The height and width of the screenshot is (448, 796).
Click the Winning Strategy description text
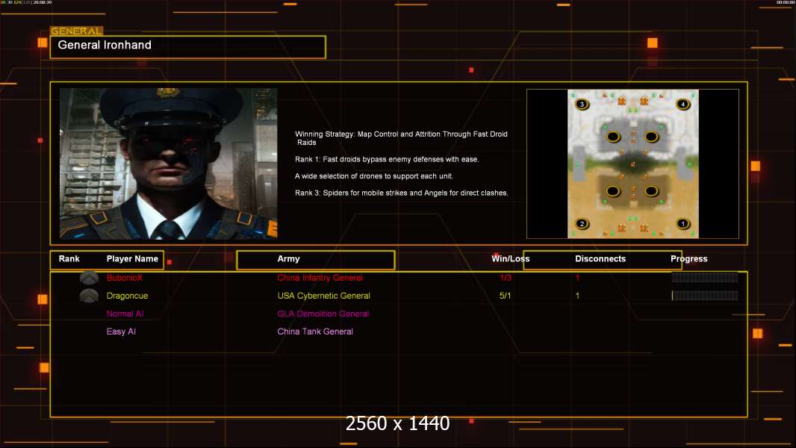pyautogui.click(x=401, y=138)
